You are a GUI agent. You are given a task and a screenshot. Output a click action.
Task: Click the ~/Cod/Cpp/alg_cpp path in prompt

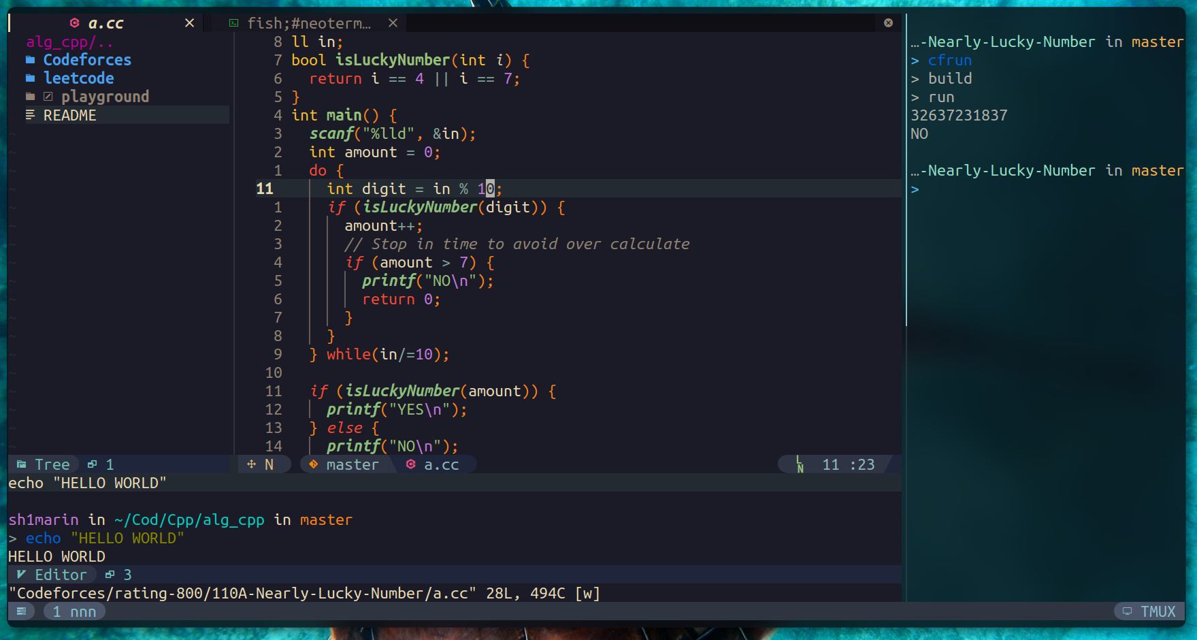pos(189,519)
